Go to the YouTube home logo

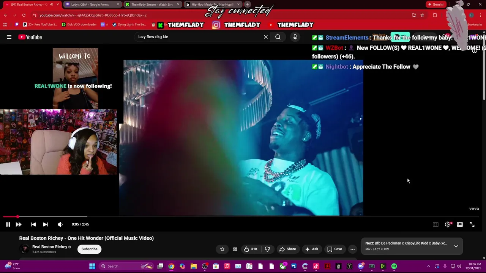(x=30, y=37)
